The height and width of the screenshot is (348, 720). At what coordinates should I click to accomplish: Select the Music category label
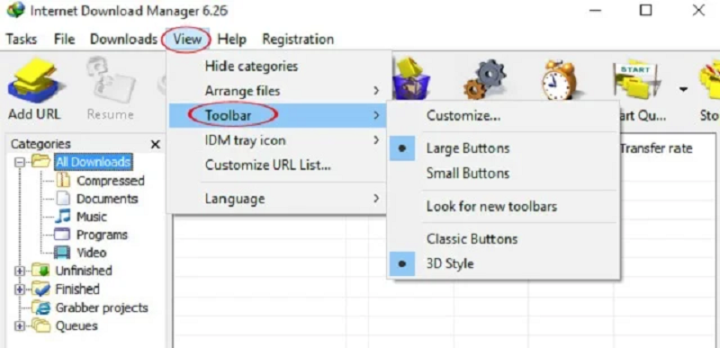(92, 217)
